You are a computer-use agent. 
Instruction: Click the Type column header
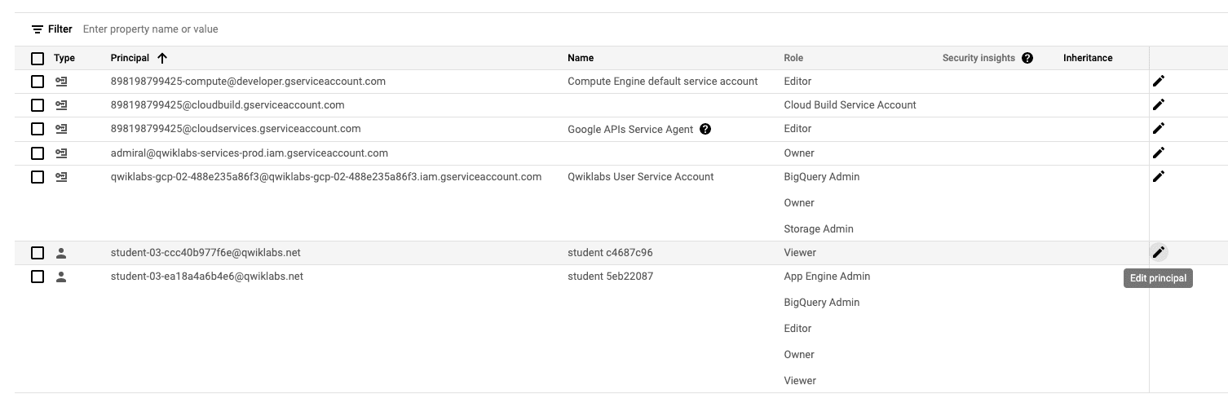point(64,58)
